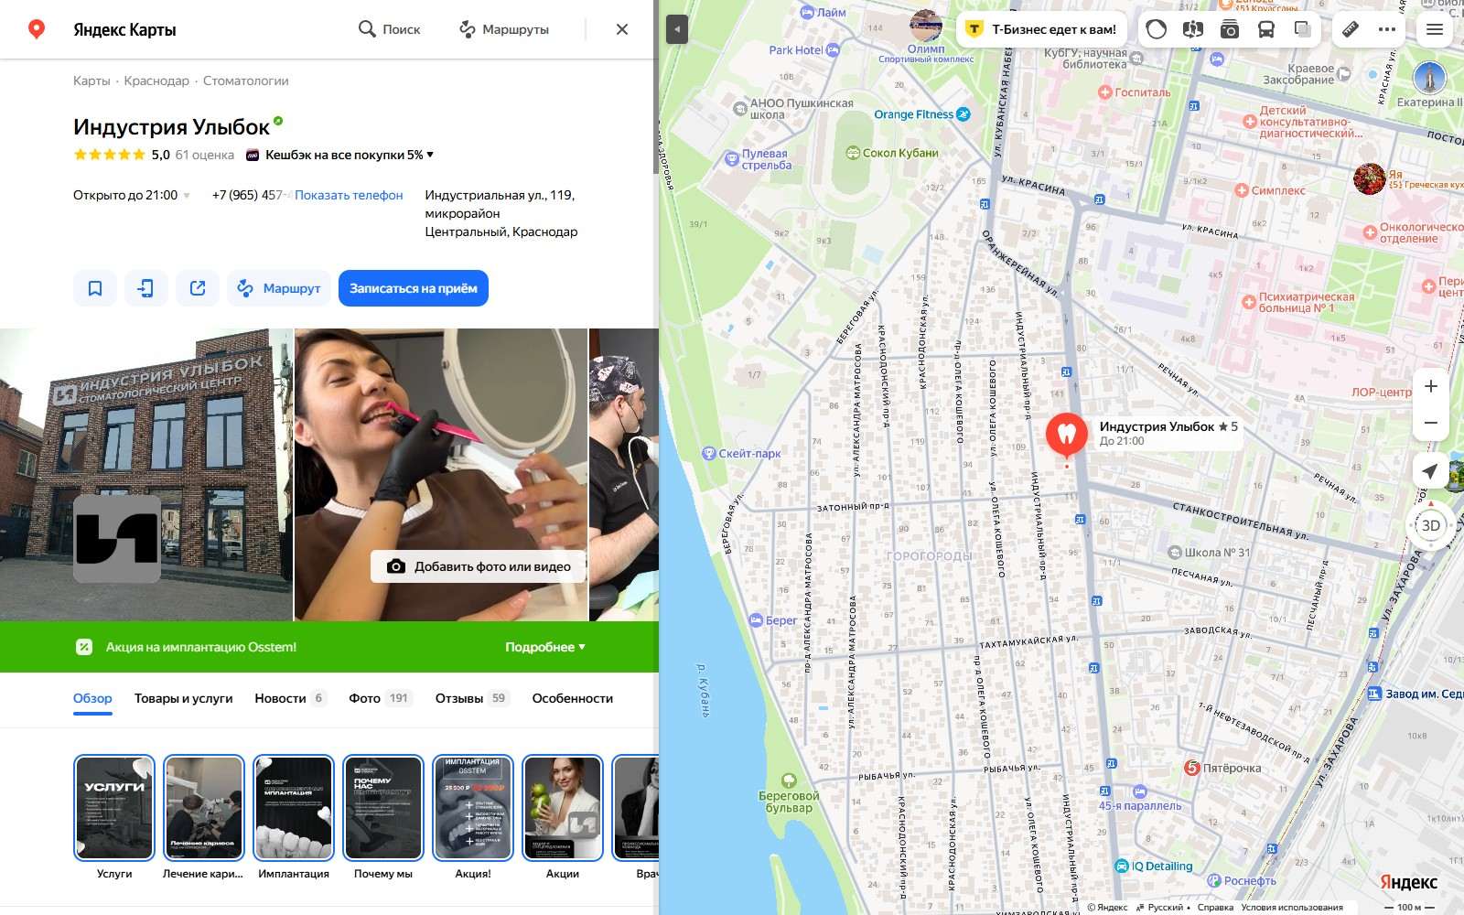
Task: Zoom in the map with plus
Action: (x=1431, y=386)
